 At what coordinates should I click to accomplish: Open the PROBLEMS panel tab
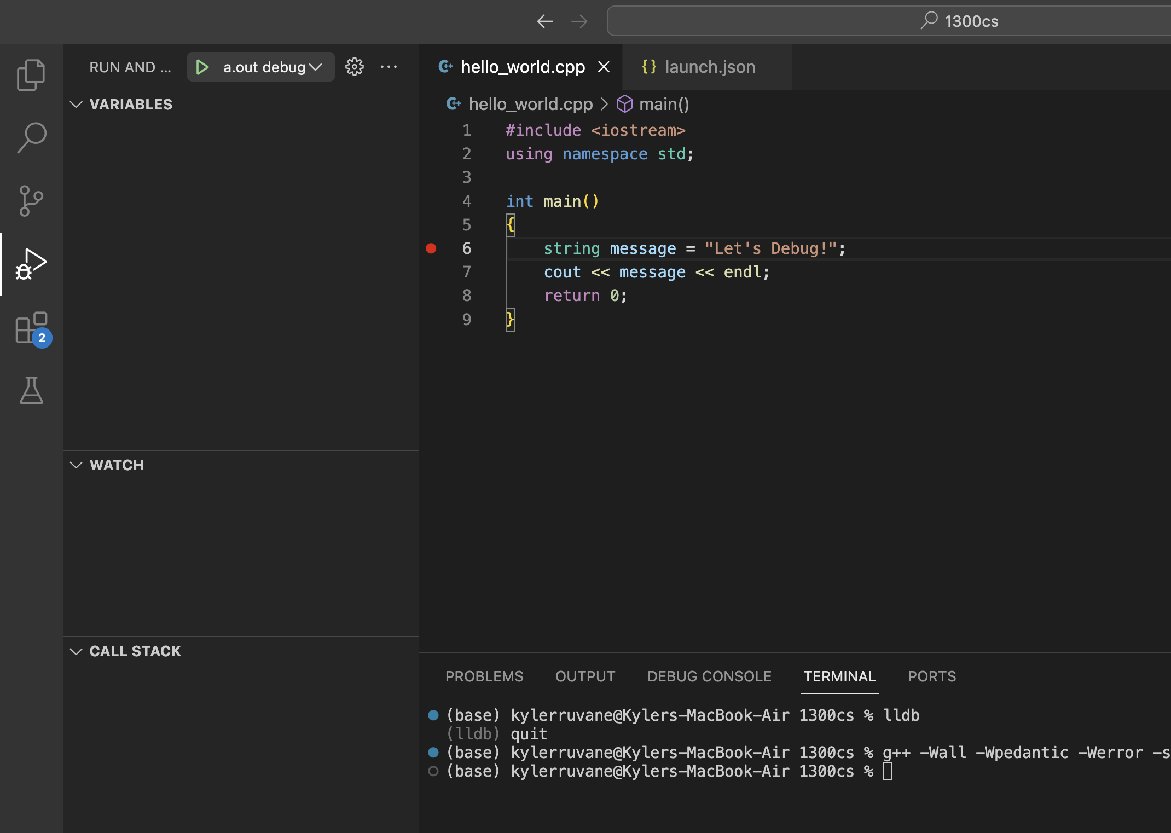[484, 676]
